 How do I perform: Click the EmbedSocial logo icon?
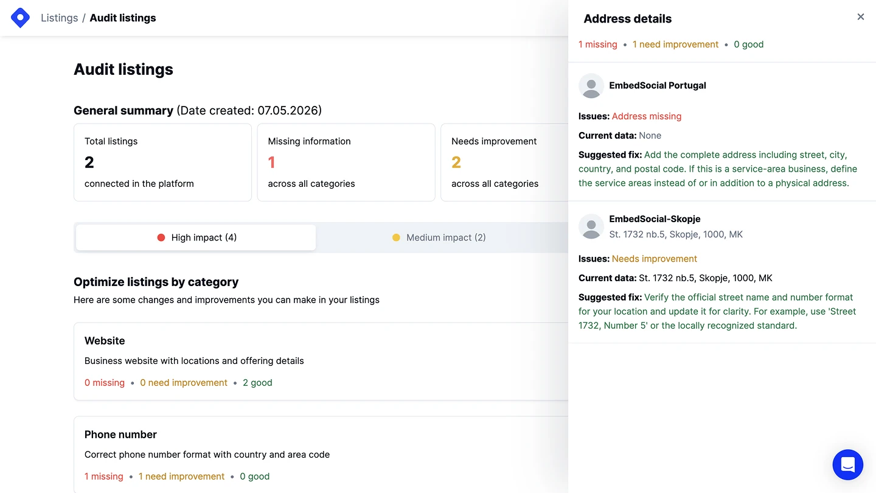pyautogui.click(x=21, y=18)
